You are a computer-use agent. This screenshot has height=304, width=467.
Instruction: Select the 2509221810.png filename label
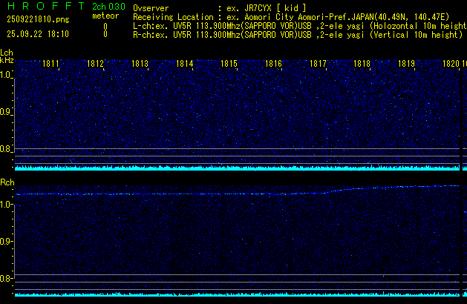(37, 19)
